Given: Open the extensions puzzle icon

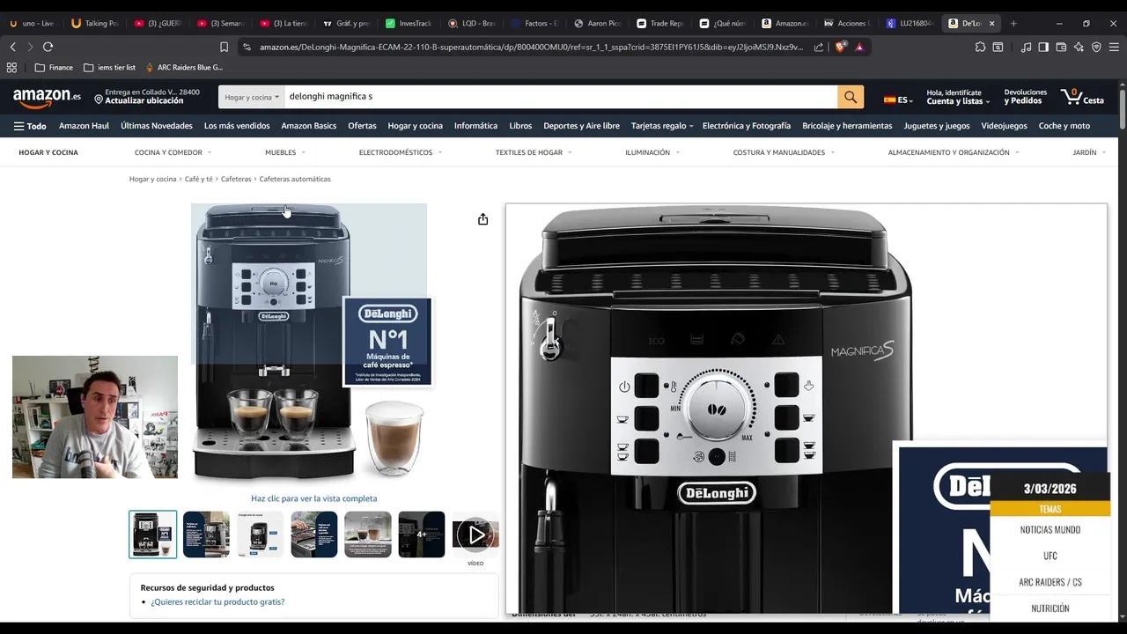Looking at the screenshot, I should (x=980, y=47).
